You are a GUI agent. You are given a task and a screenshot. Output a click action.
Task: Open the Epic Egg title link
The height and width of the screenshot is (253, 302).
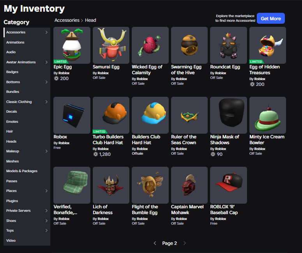click(x=63, y=67)
